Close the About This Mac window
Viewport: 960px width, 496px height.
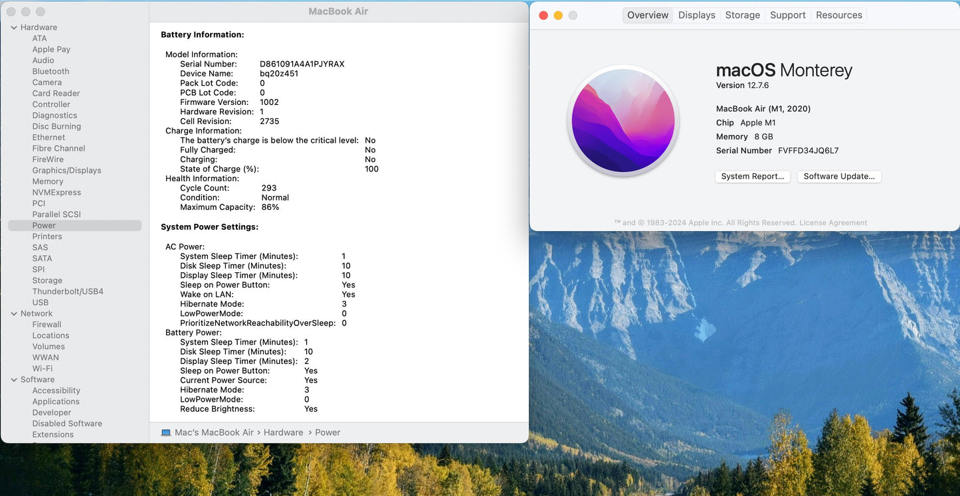click(x=543, y=15)
